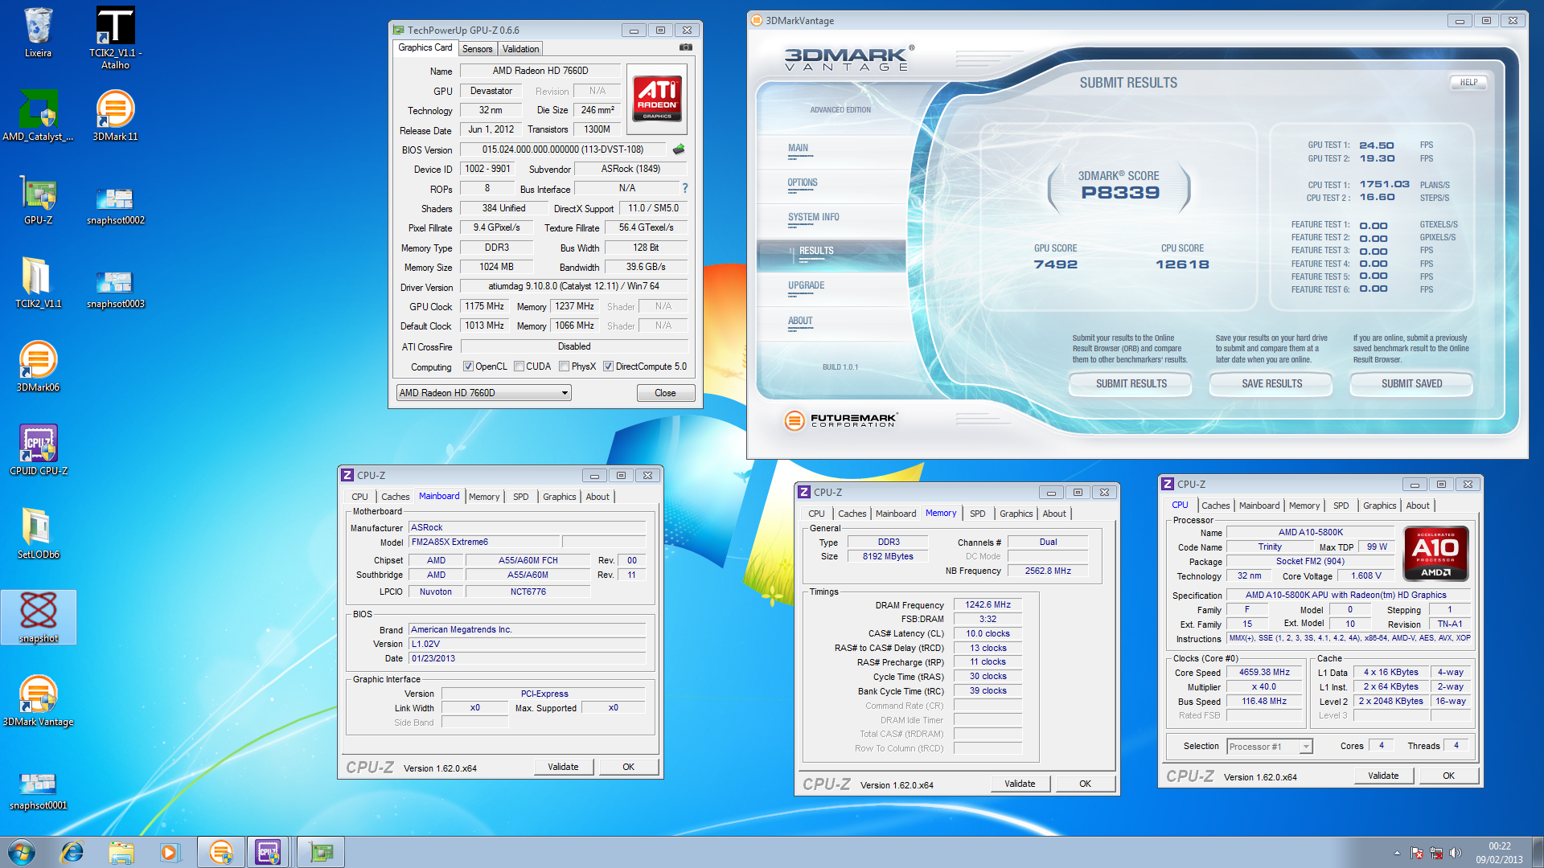Toggle the DirectCompute 5.0 checkbox
1544x868 pixels.
pos(609,366)
